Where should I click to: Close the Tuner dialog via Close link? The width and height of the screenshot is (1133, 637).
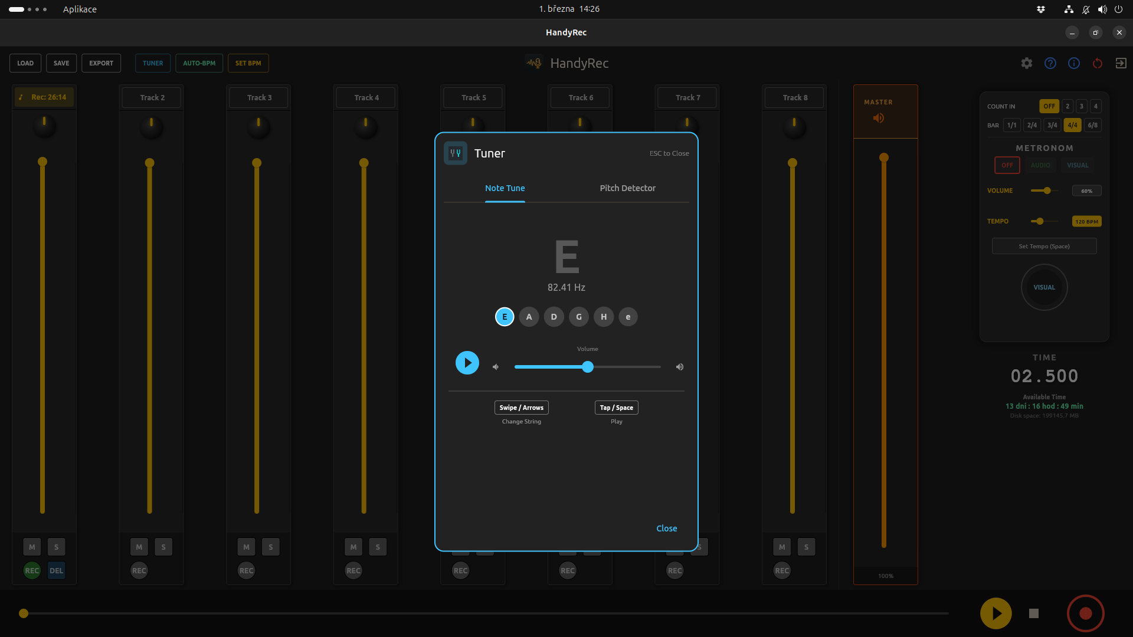point(666,528)
